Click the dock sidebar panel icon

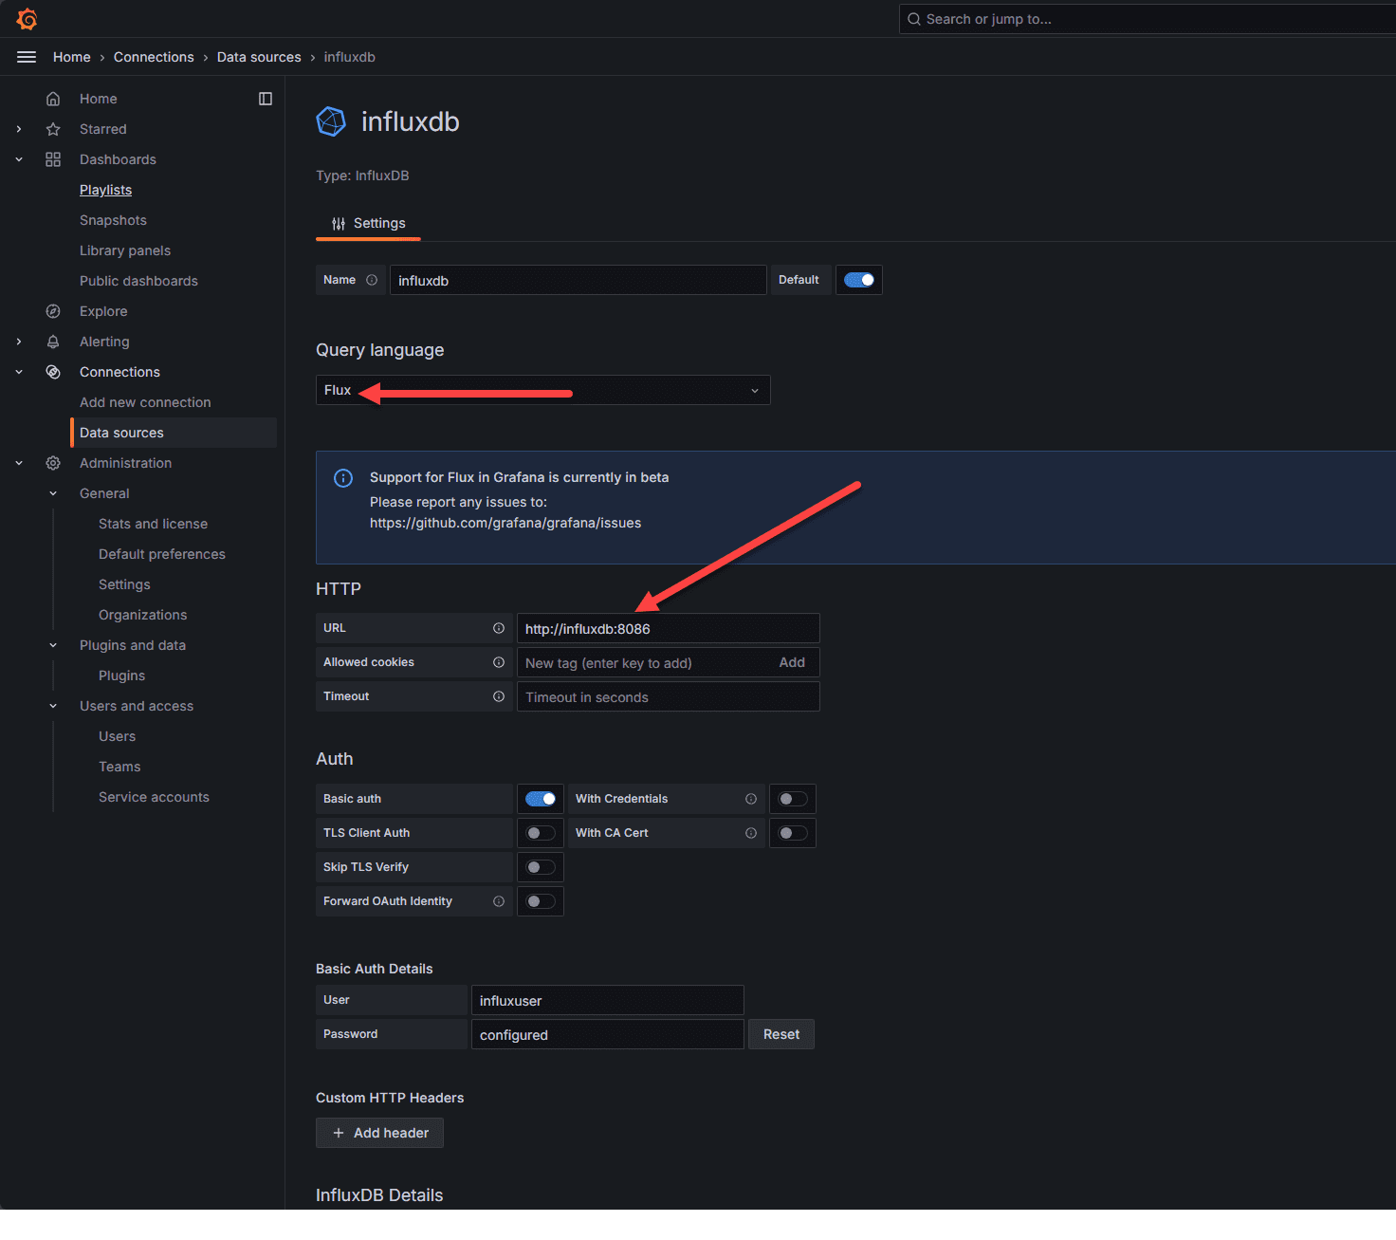click(266, 99)
